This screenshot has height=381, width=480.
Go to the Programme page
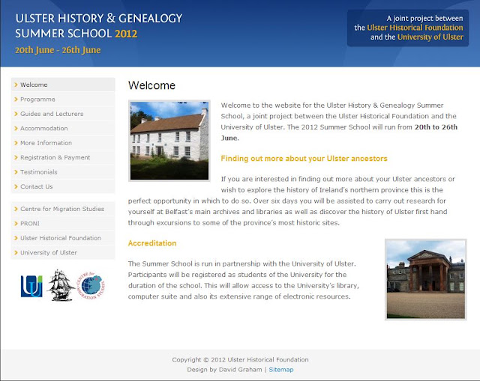point(63,100)
